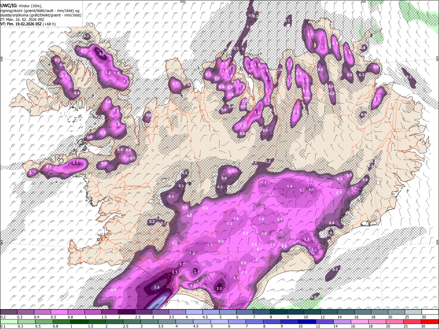Click the darkest green swatch marked 1 in rain legend
Image resolution: width=439 pixels, height=329 pixels.
coord(79,321)
